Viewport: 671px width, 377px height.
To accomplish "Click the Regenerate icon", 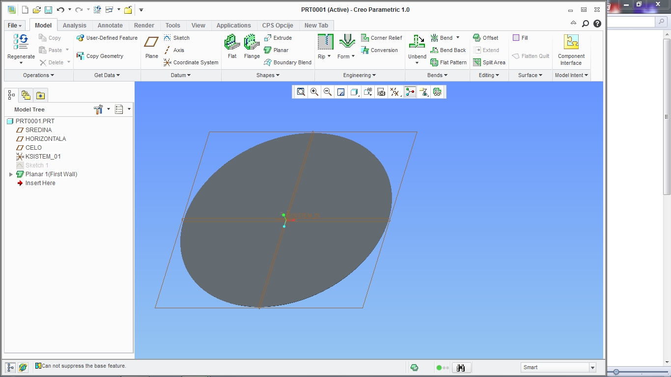I will (x=21, y=42).
